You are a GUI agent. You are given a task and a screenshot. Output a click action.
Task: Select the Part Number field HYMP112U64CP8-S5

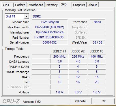50,37
